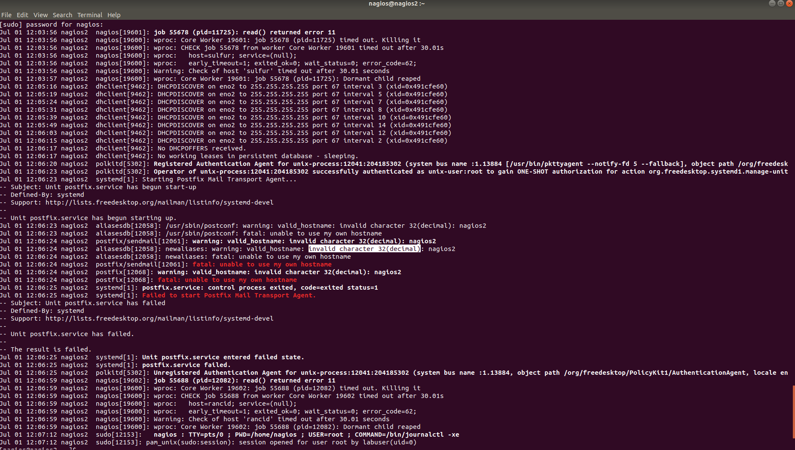This screenshot has height=450, width=795.
Task: Click the 'No DHCPOFFERS received.' log line
Action: (x=202, y=148)
